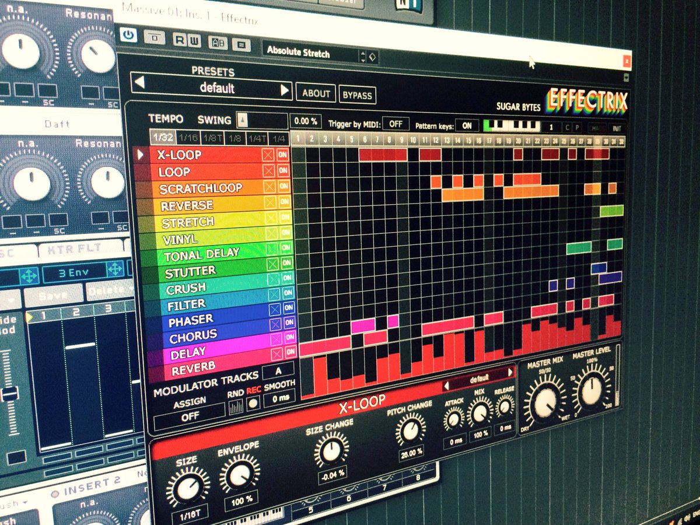This screenshot has height=525, width=700.
Task: Click the plugin power activate icon
Action: (x=128, y=35)
